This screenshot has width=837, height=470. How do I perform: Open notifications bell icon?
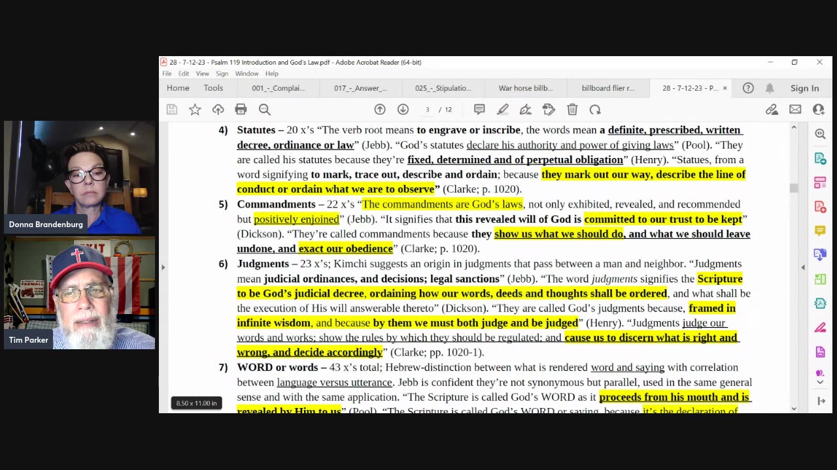click(x=770, y=88)
